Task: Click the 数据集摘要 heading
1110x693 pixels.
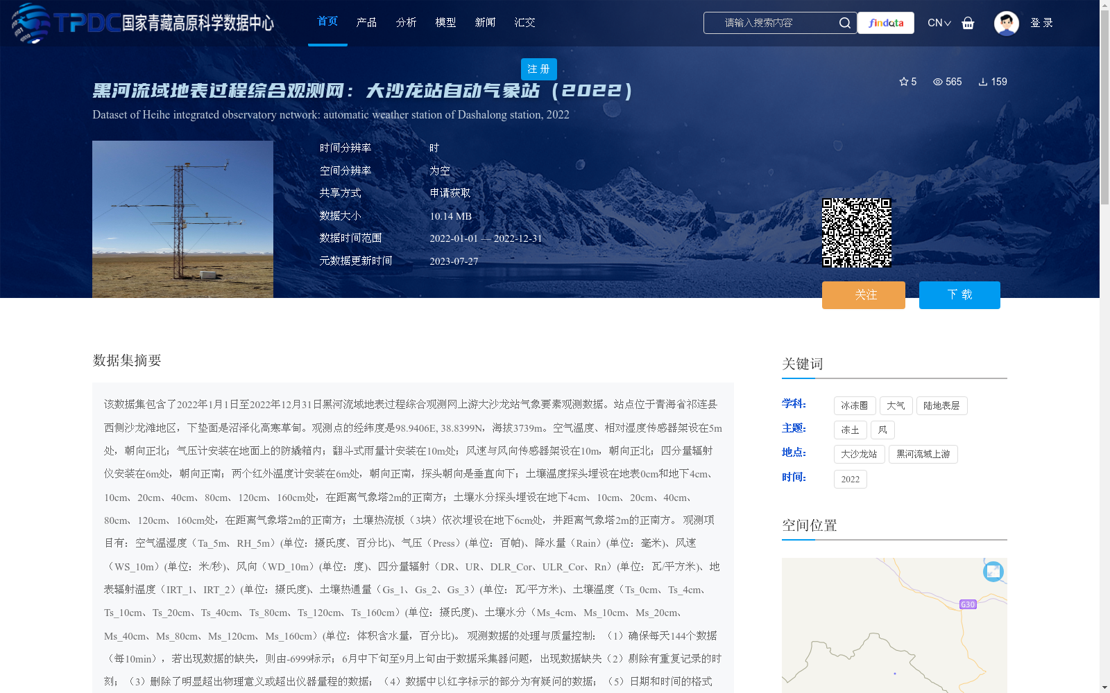Action: pos(127,360)
